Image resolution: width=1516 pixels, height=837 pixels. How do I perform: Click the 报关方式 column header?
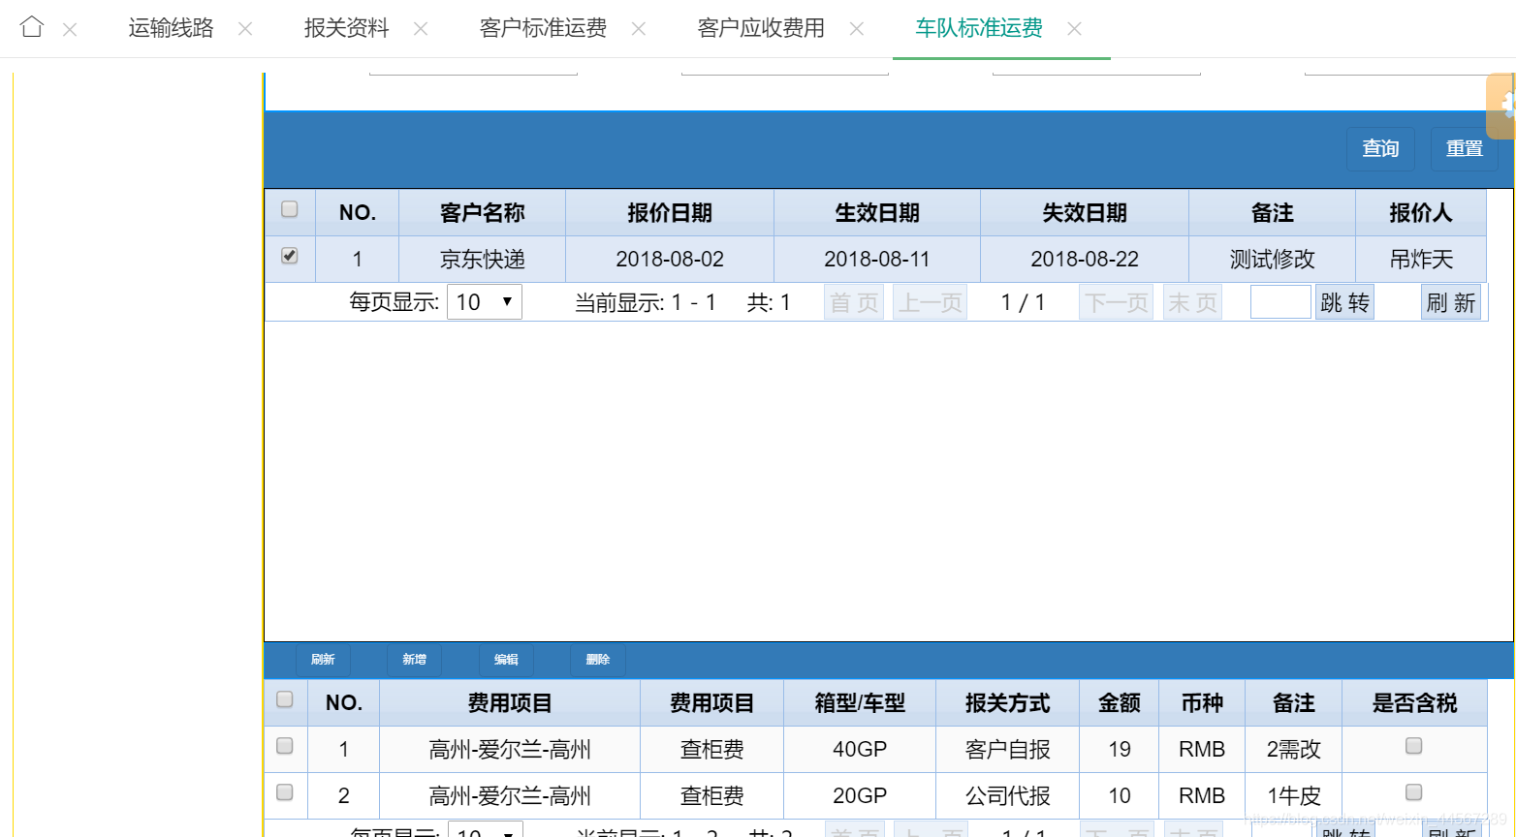[1008, 703]
